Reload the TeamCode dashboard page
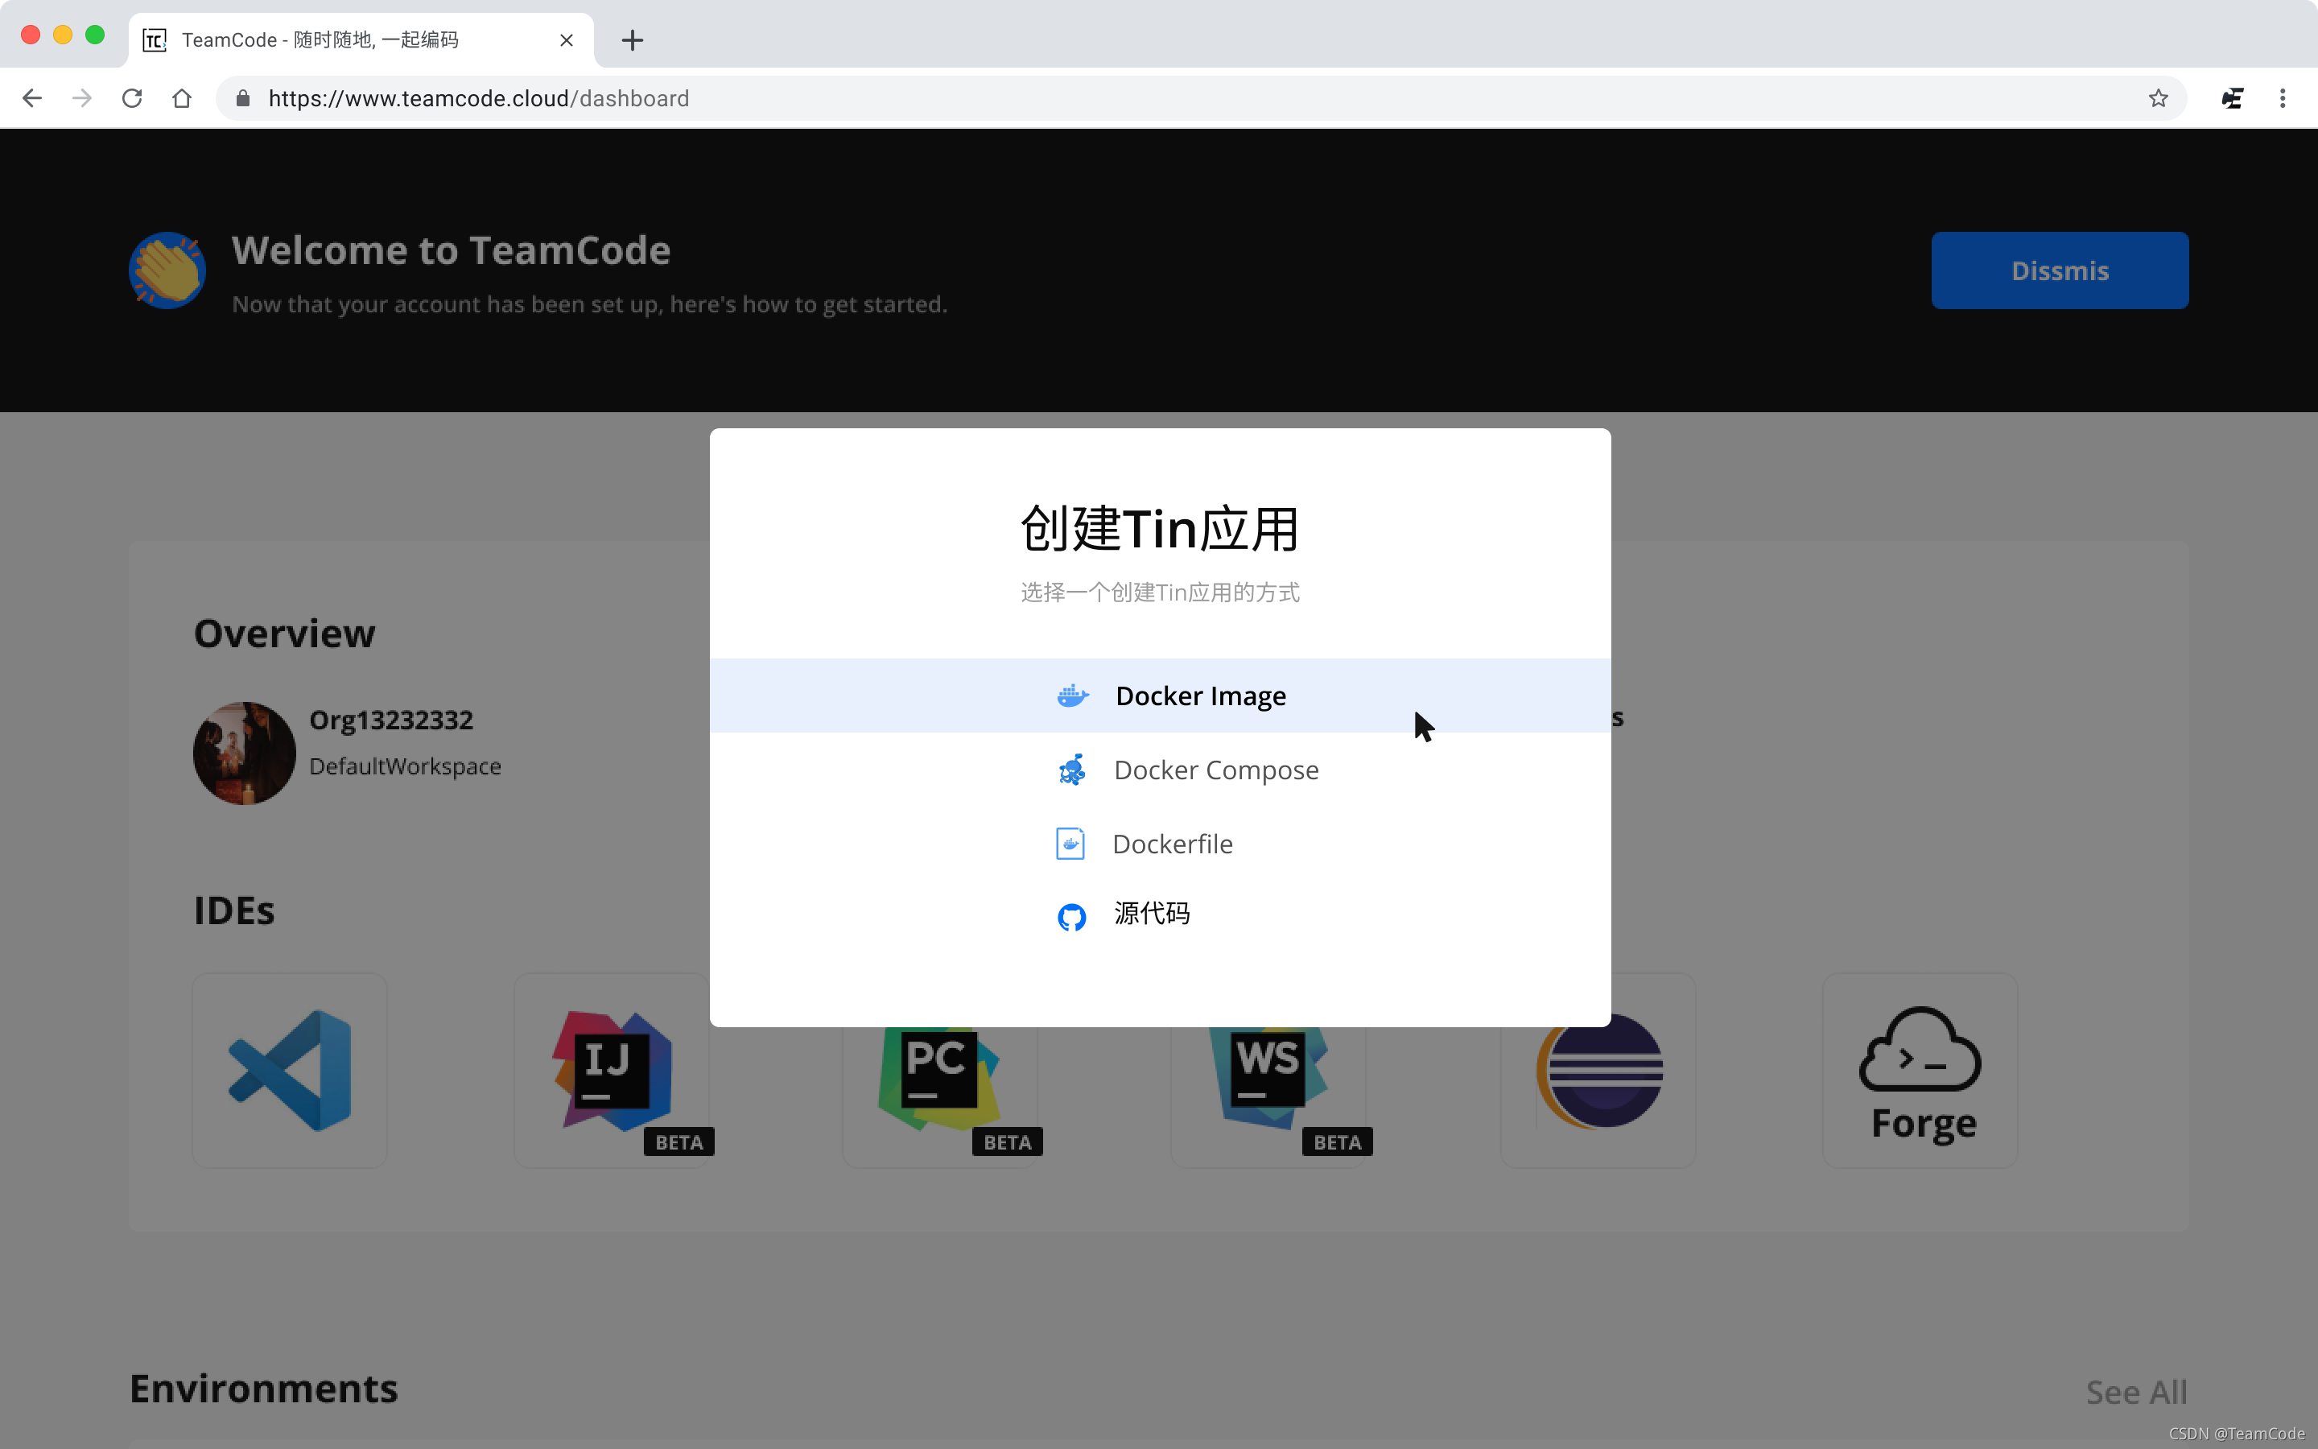 (x=132, y=99)
